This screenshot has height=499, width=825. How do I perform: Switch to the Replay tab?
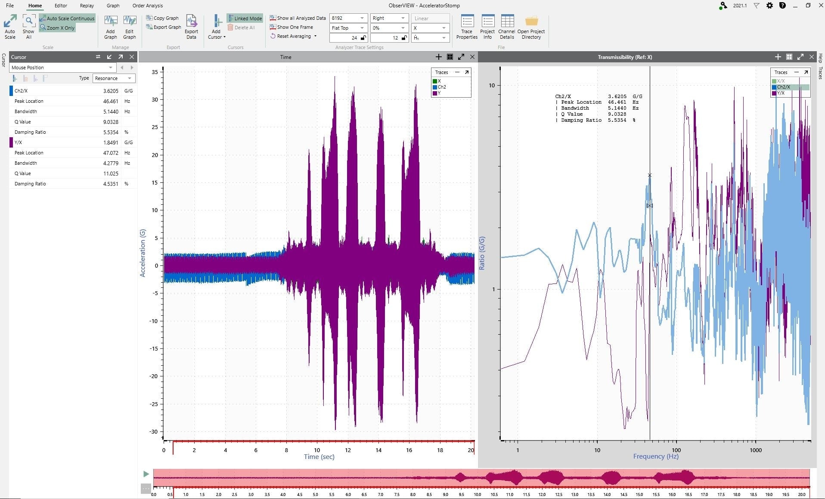pos(87,6)
